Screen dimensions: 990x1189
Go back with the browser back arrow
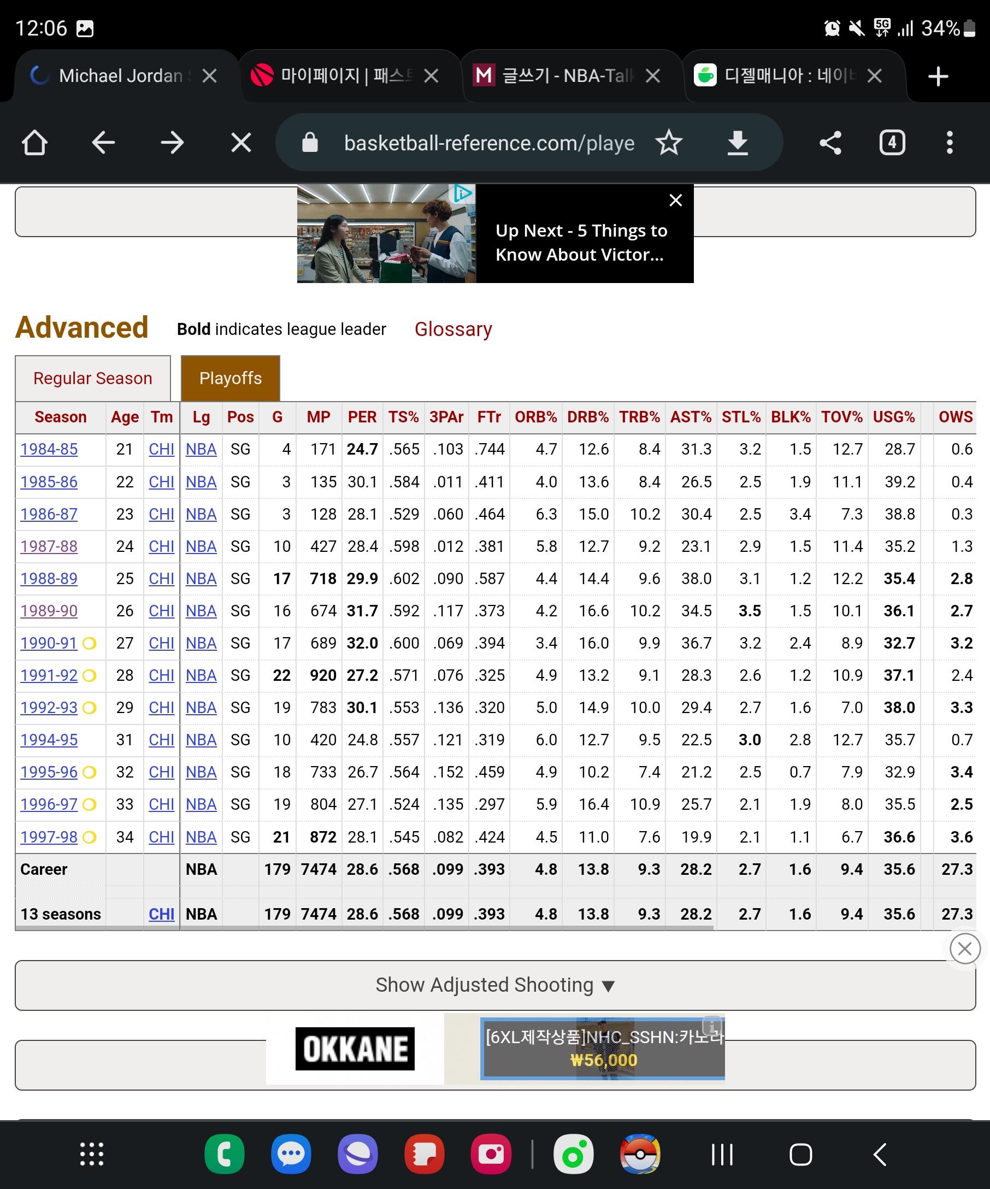103,143
